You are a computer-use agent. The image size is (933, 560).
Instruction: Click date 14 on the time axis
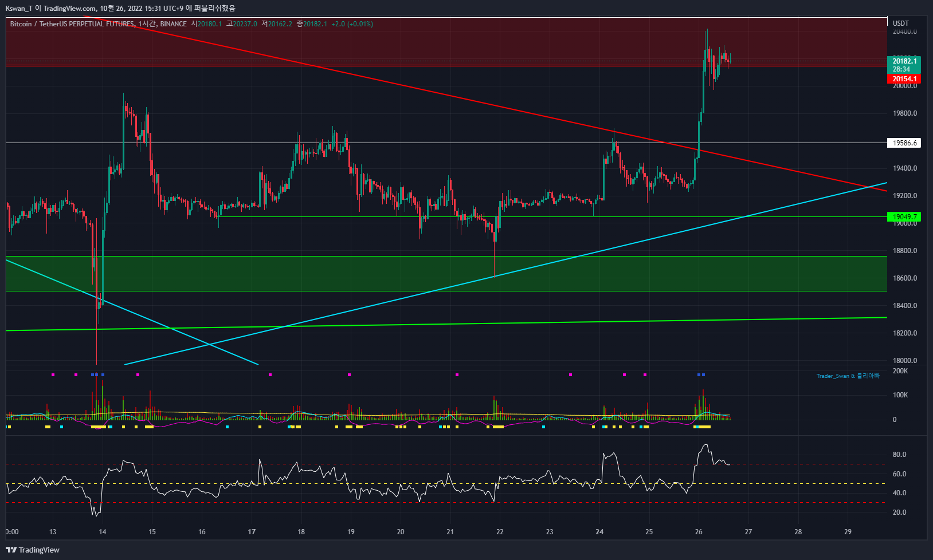tap(103, 532)
